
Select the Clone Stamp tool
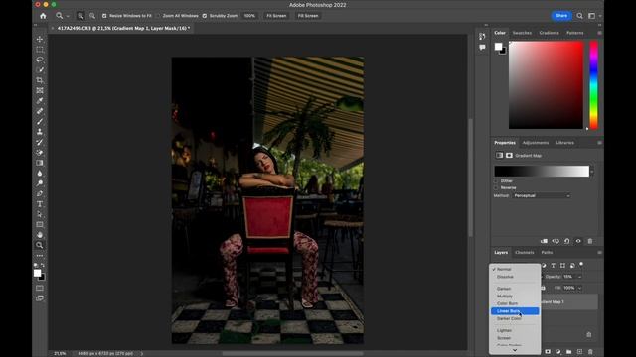pos(40,132)
